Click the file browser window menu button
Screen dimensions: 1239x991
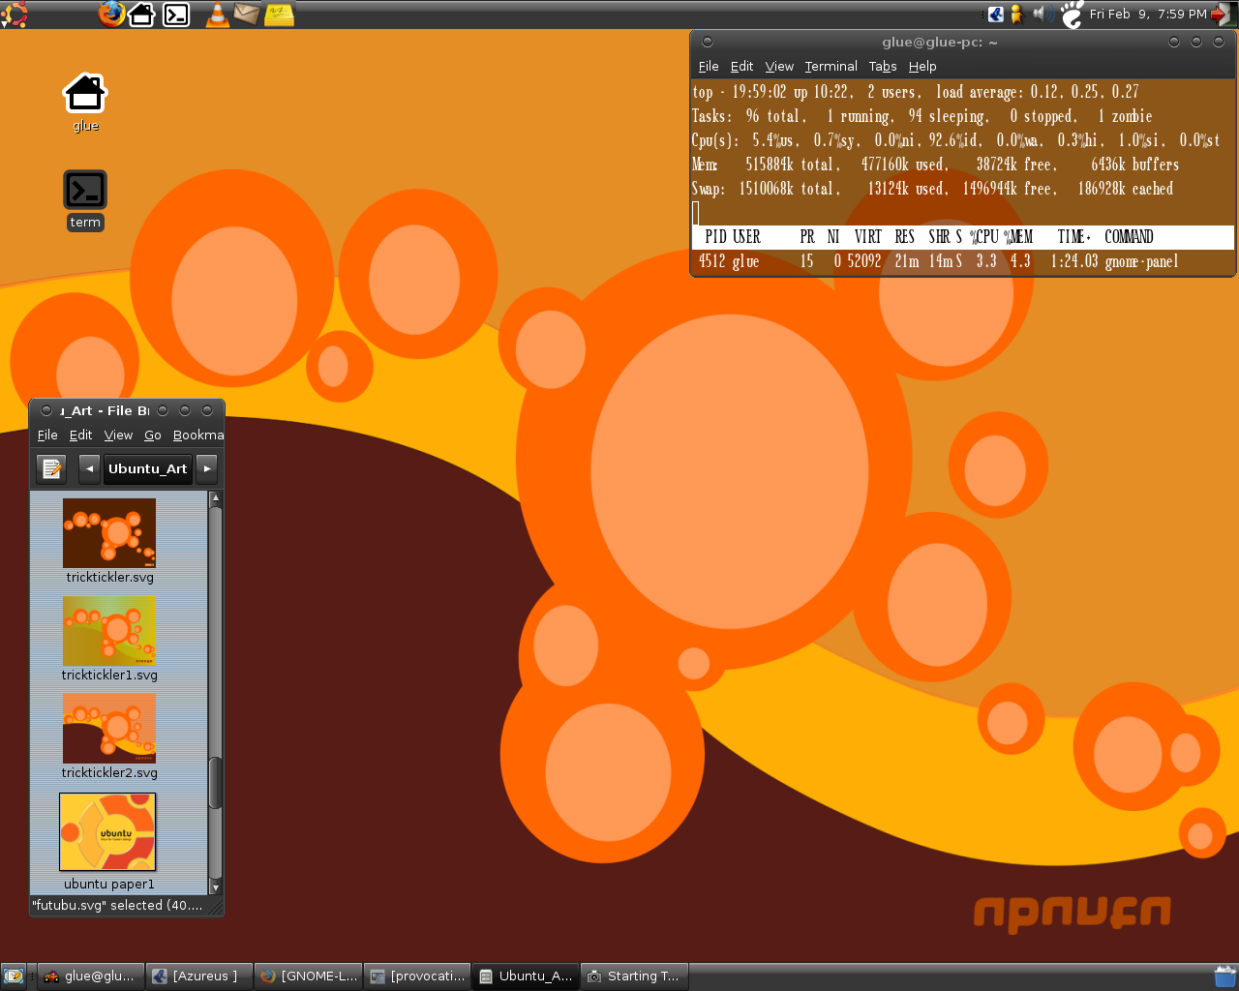pos(46,410)
